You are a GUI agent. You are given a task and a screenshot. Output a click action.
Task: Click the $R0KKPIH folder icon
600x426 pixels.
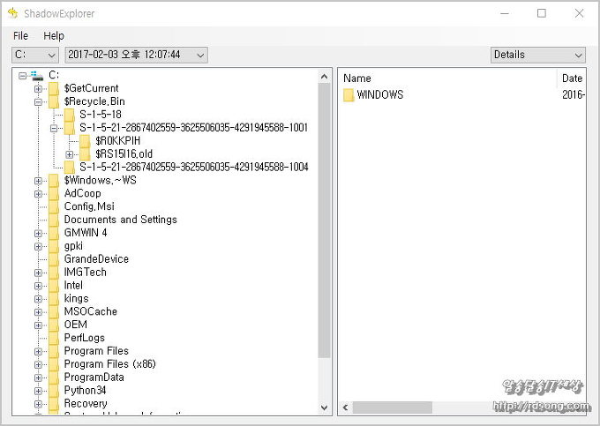85,141
